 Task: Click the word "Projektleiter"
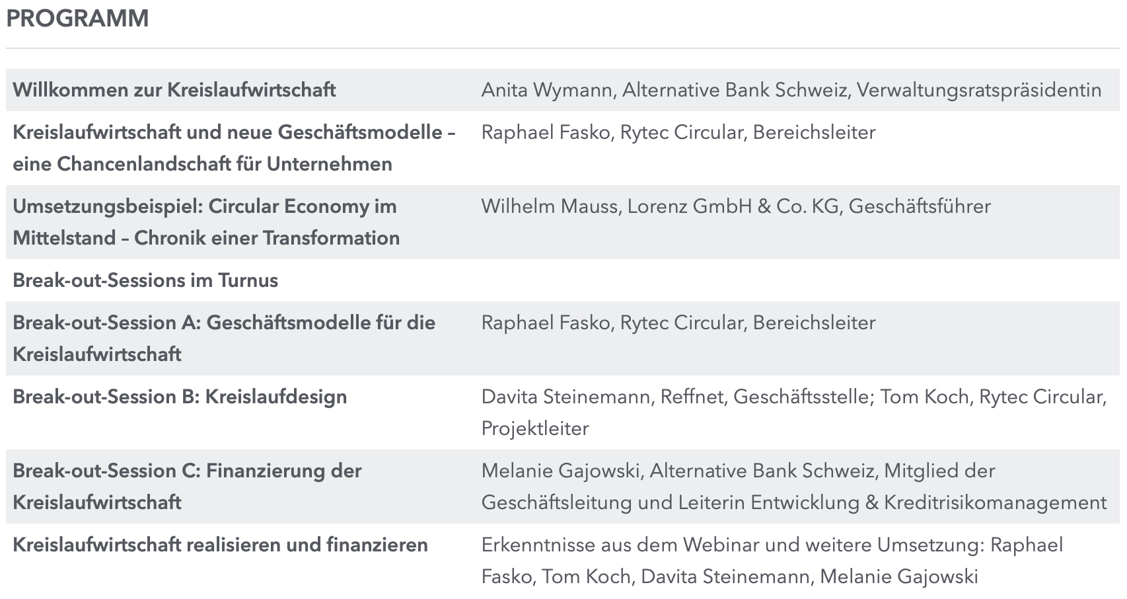[x=535, y=428]
